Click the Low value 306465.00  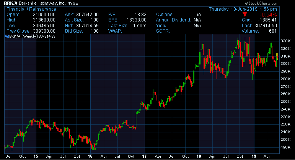point(44,25)
